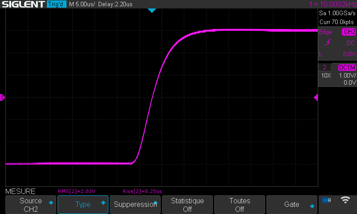Click the DC trigger coupling label
The height and width of the screenshot is (214, 357).
tap(351, 43)
